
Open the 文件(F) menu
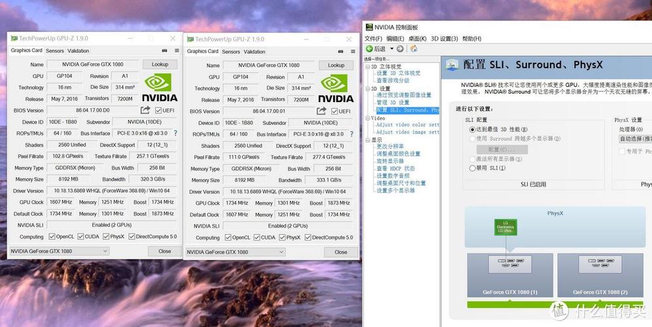[373, 38]
